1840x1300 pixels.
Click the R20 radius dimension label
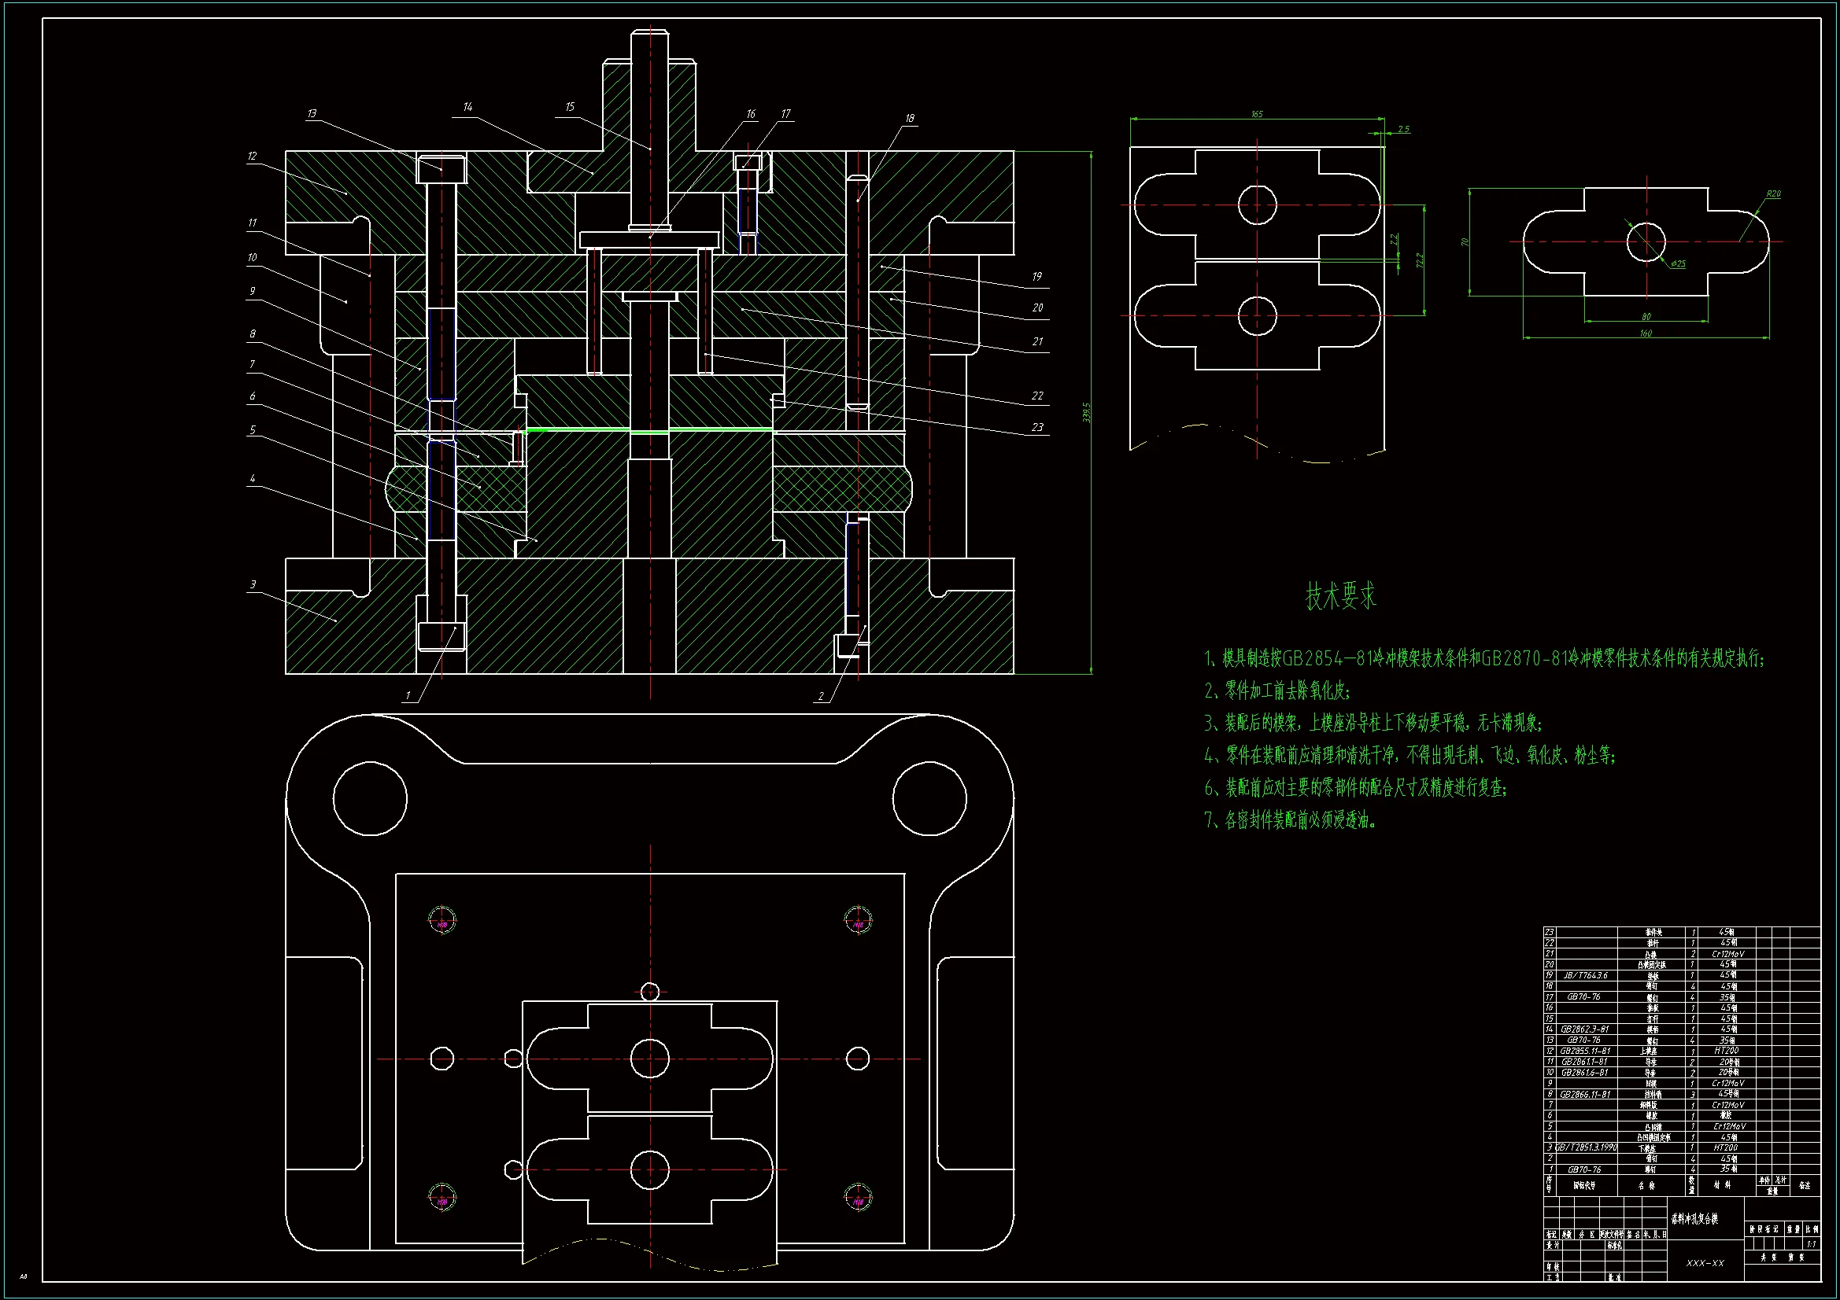pyautogui.click(x=1773, y=193)
